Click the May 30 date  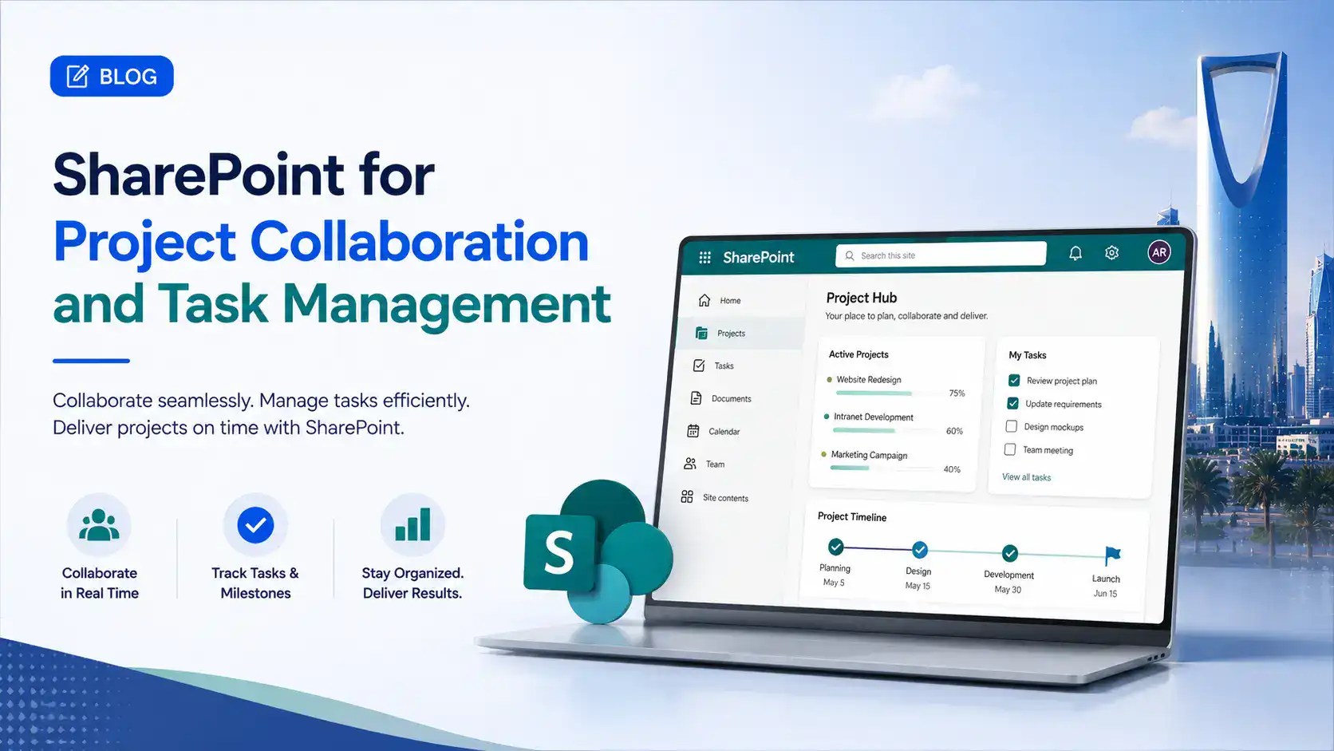pos(1008,590)
